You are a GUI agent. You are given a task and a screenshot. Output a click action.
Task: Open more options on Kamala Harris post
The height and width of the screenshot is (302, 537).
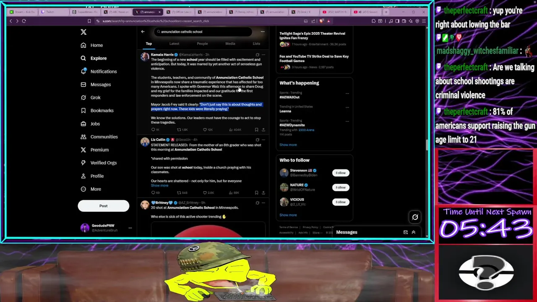(x=263, y=55)
